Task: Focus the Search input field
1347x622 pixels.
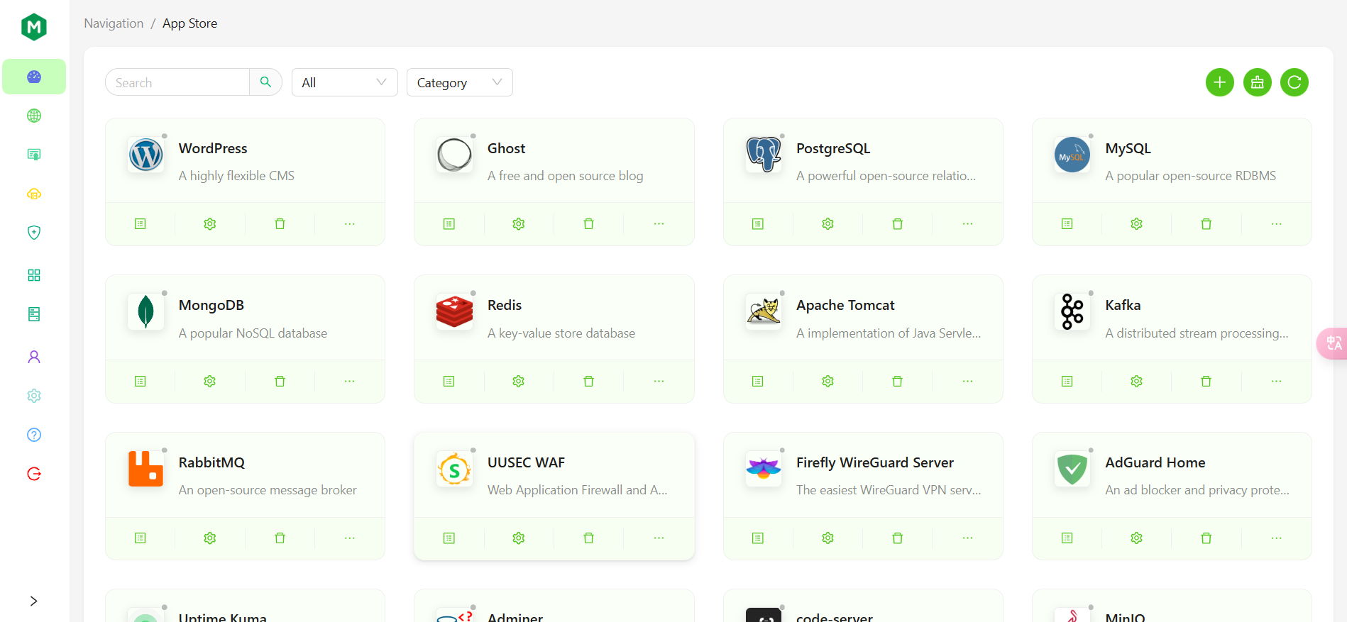Action: (177, 82)
